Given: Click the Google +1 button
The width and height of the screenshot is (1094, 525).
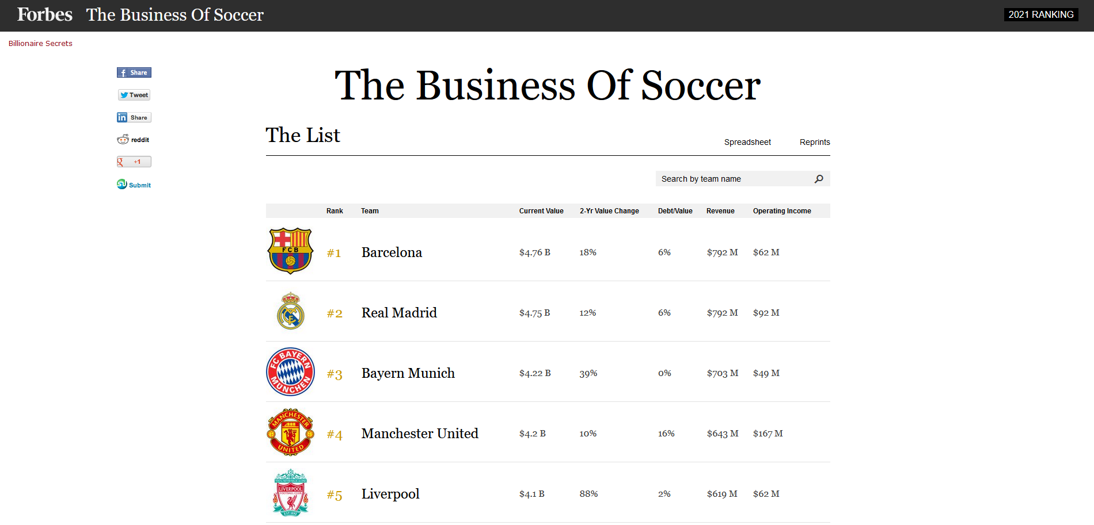Looking at the screenshot, I should 134,162.
